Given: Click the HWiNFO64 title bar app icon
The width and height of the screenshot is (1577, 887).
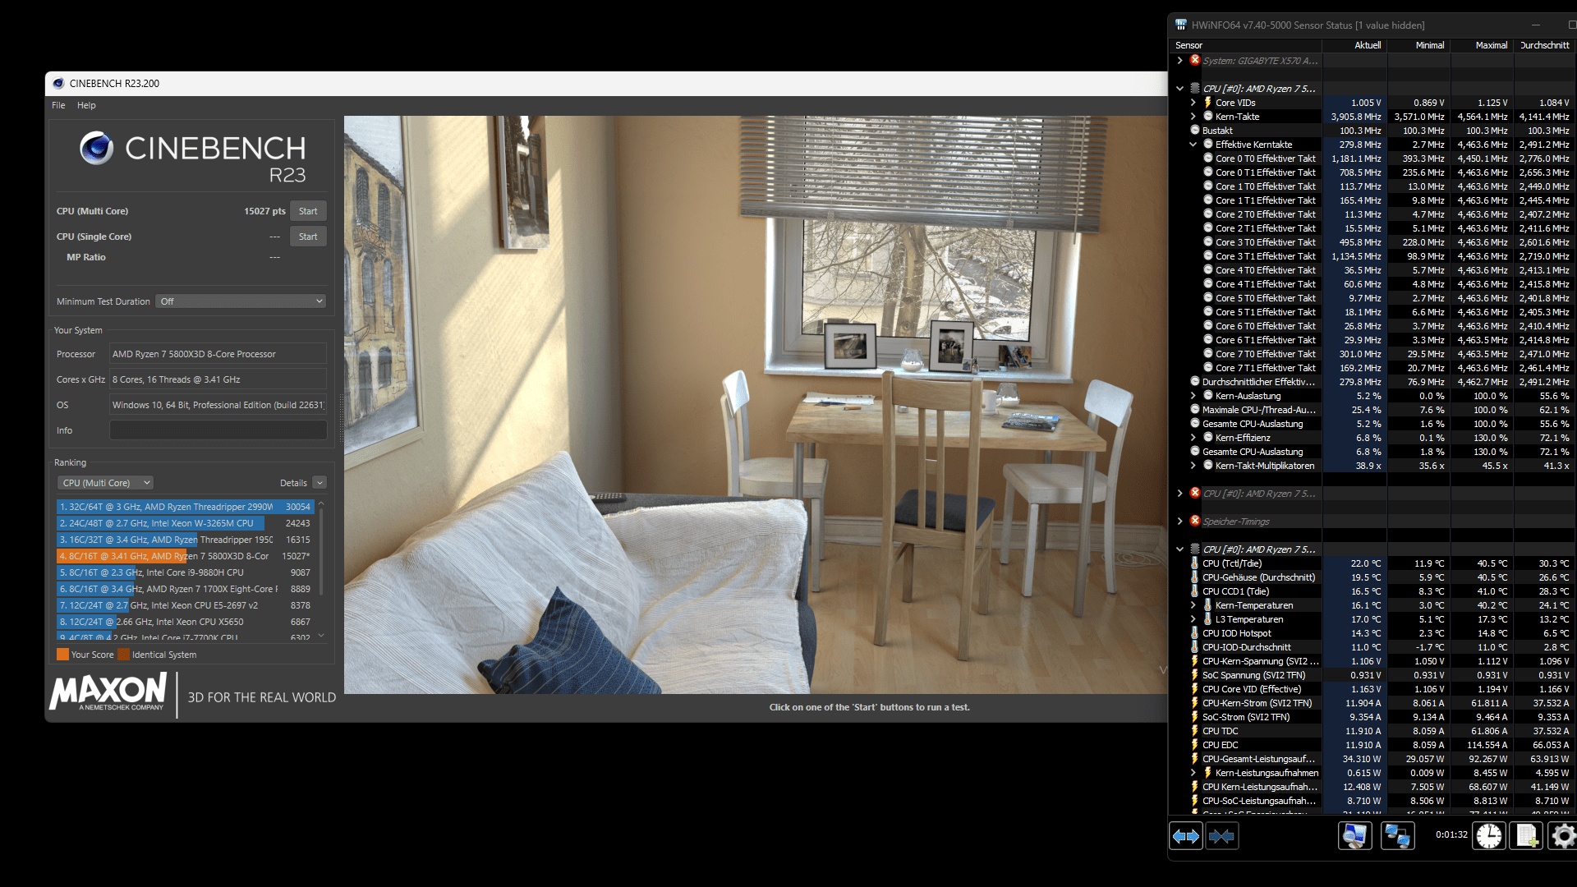Looking at the screenshot, I should tap(1180, 25).
